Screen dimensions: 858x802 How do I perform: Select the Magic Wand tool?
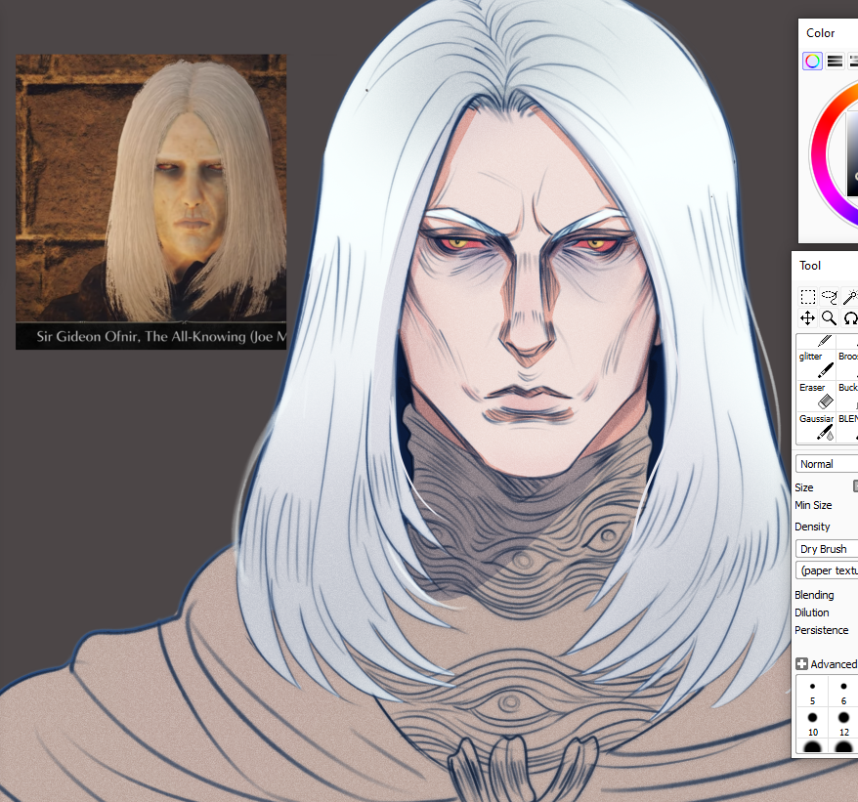tap(850, 297)
